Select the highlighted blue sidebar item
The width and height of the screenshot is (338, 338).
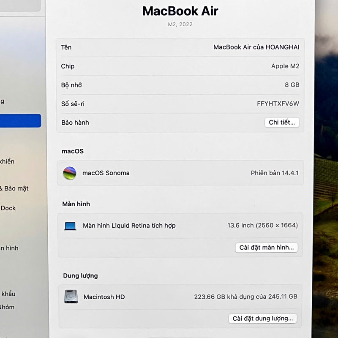(20, 121)
